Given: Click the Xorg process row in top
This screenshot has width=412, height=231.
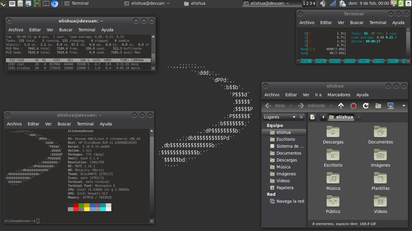Looking at the screenshot, I should click(x=78, y=64).
